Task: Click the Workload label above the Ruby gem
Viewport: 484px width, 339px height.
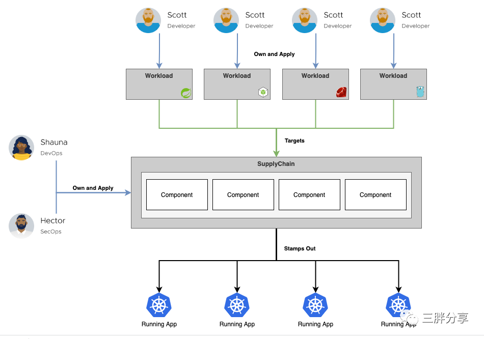Action: (315, 76)
